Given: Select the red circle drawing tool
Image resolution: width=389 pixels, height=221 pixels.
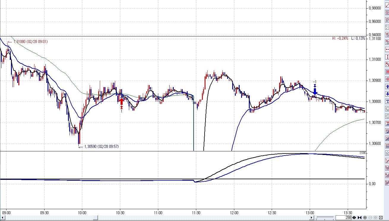Looking at the screenshot, I should pyautogui.click(x=387, y=79).
